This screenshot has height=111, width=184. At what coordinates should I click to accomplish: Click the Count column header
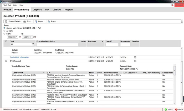(100, 73)
